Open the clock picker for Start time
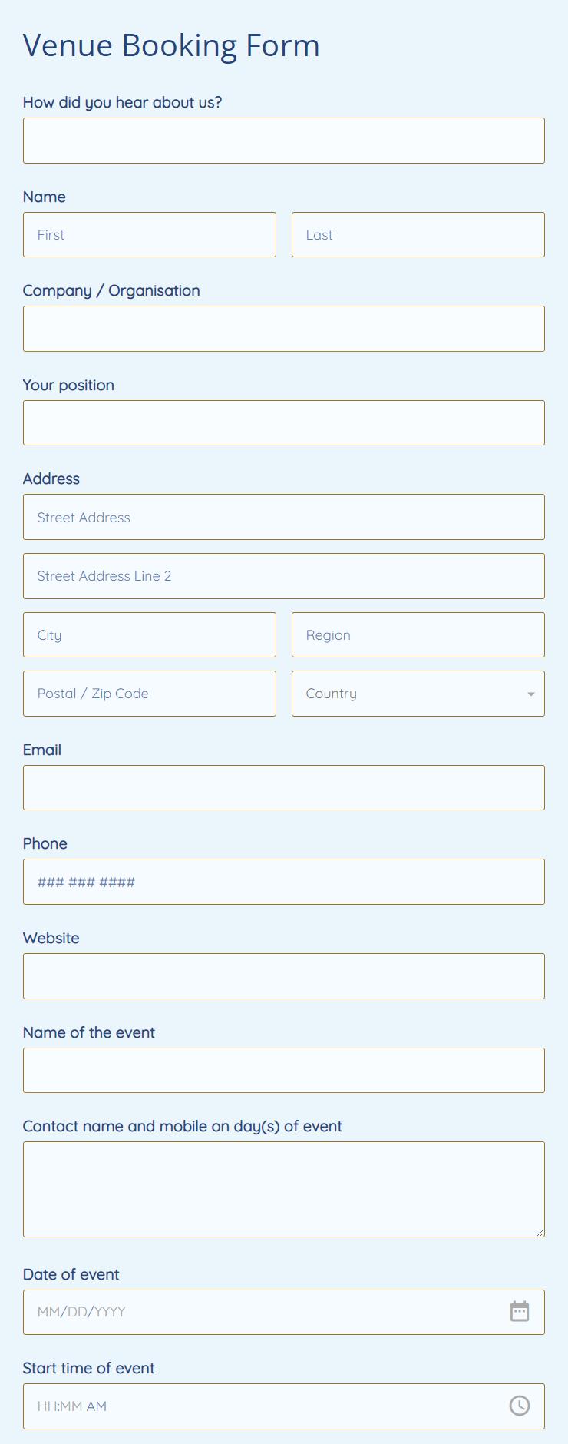The image size is (568, 1444). 520,1406
